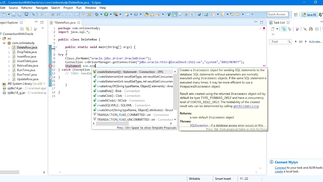Click Collapse All icon in Project Explorer
This screenshot has width=323, height=182.
tap(22, 29)
